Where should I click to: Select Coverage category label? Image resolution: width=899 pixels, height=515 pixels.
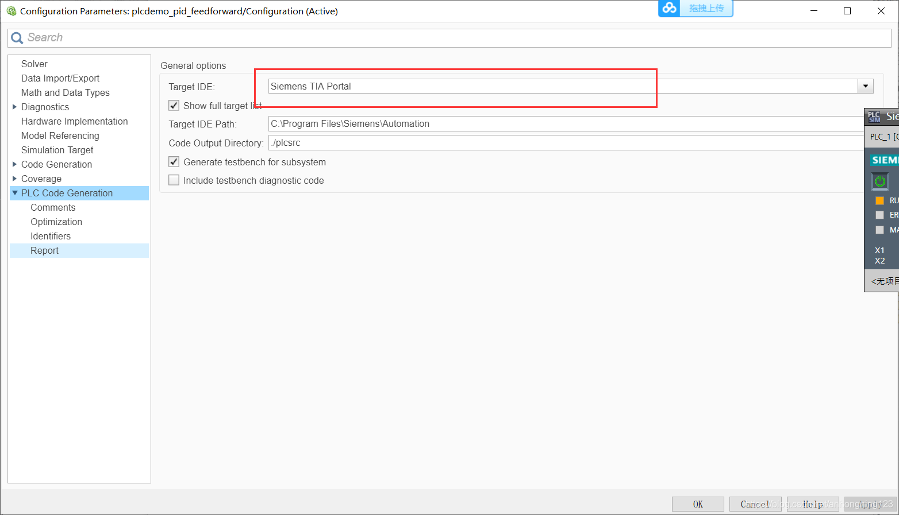click(x=41, y=179)
